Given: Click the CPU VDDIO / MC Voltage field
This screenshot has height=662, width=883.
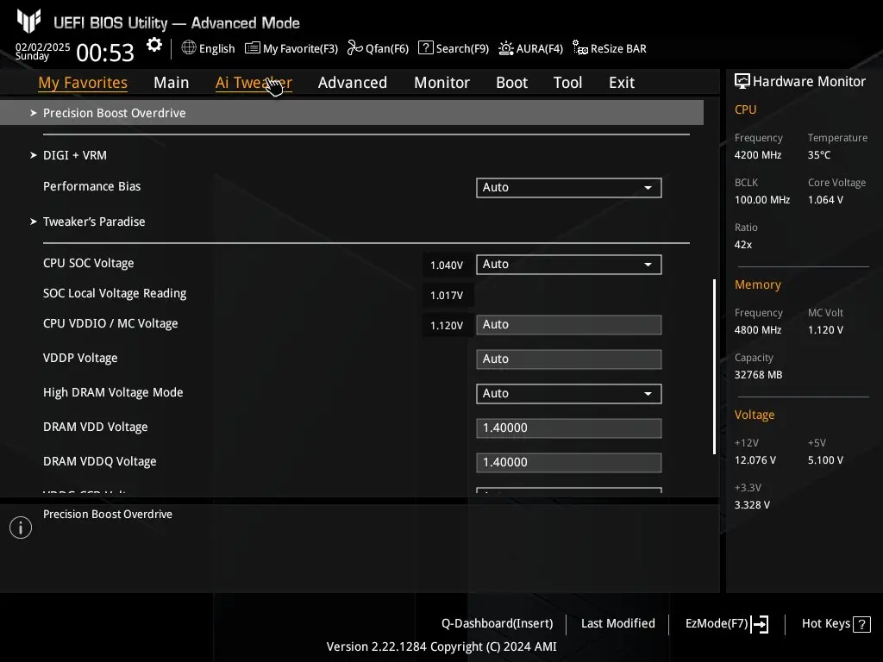Looking at the screenshot, I should [x=569, y=325].
